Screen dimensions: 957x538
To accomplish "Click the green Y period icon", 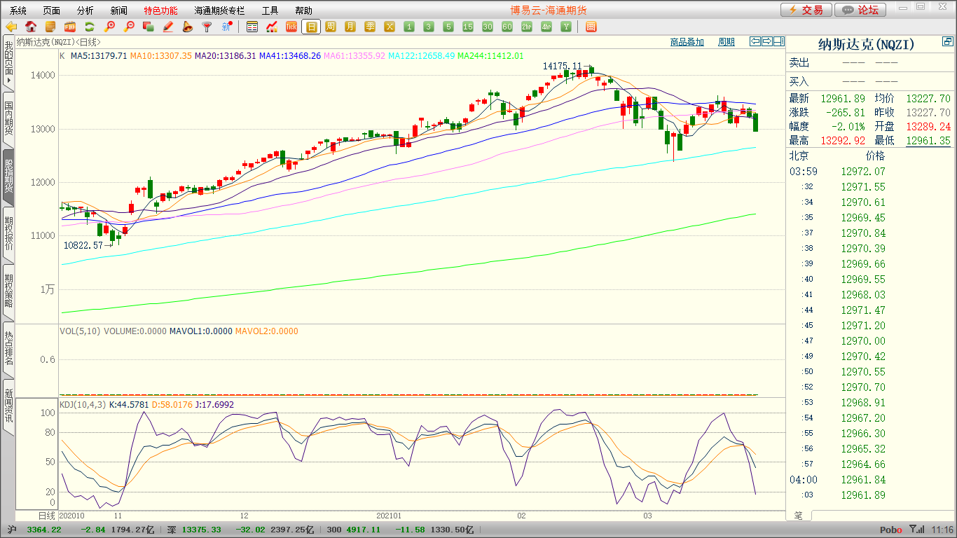I will [x=566, y=27].
